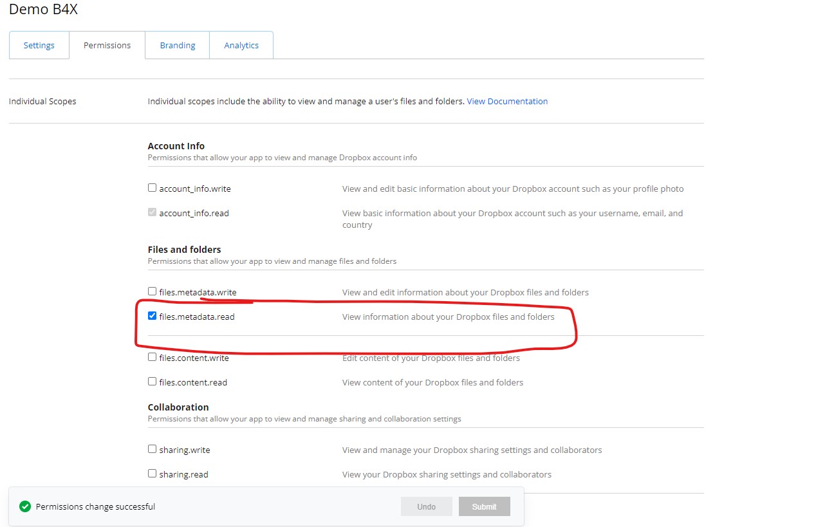Open the Settings tab
The width and height of the screenshot is (816, 527).
[39, 45]
